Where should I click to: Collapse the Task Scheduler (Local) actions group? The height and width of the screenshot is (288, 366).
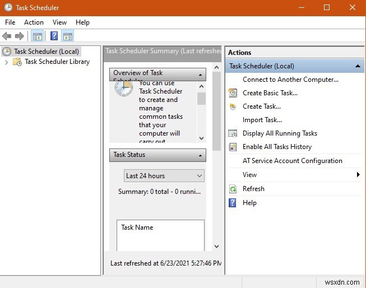pos(358,66)
